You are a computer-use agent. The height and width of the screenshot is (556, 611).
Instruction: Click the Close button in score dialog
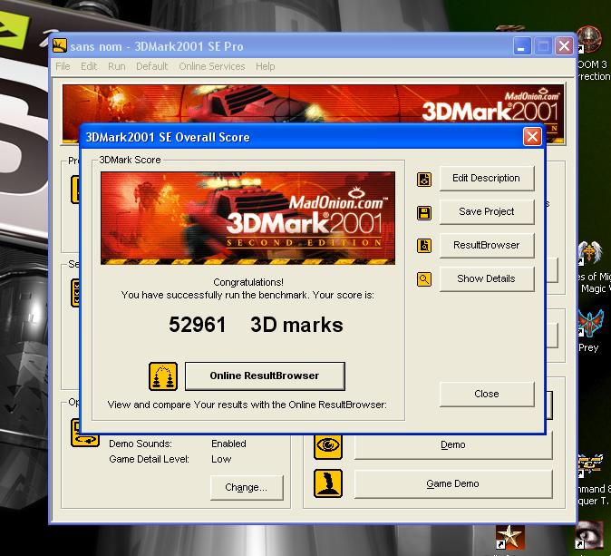pos(487,394)
